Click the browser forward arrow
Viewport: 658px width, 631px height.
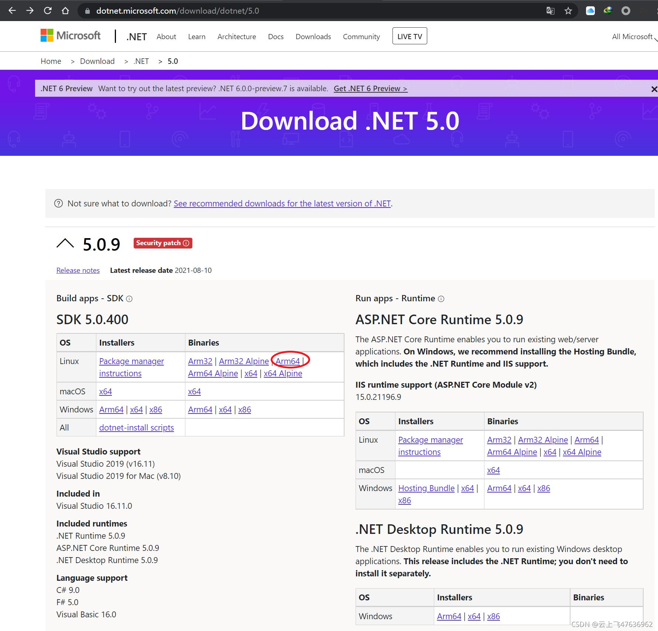coord(30,11)
